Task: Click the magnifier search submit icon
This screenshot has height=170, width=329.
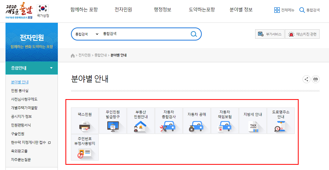Action: 194,34
